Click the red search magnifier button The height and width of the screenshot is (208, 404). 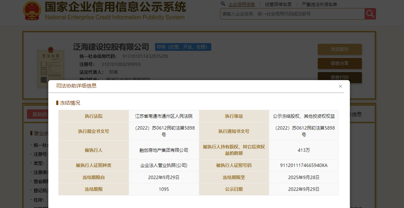(370, 14)
